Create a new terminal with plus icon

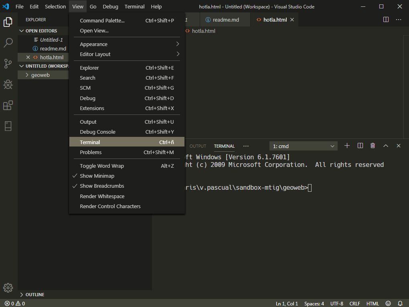click(x=347, y=146)
